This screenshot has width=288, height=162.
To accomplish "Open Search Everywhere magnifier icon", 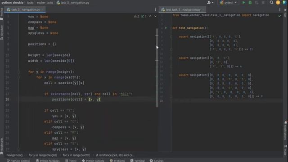I will (x=271, y=3).
